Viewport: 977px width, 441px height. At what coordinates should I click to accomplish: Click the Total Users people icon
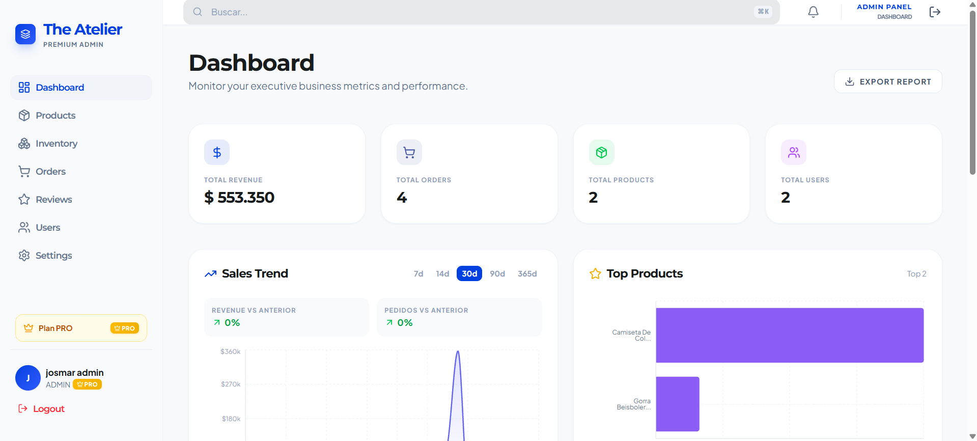(x=794, y=152)
